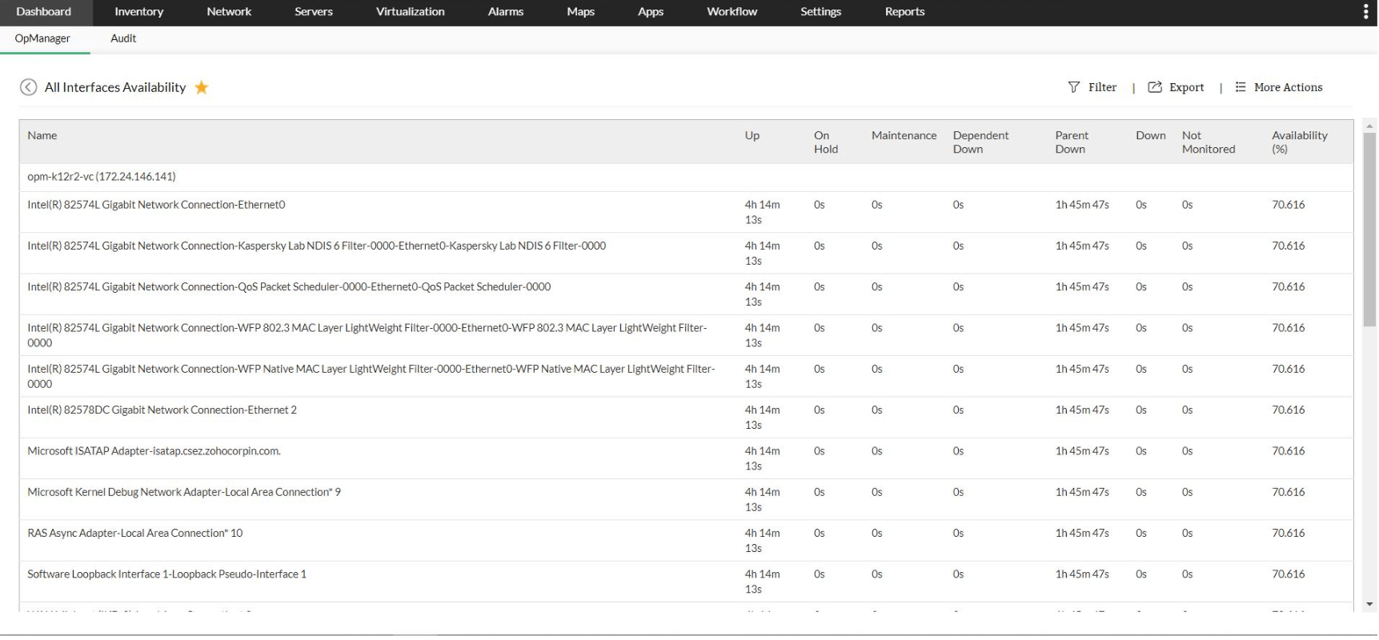Open device opm-k12r2-vc group row

click(102, 177)
